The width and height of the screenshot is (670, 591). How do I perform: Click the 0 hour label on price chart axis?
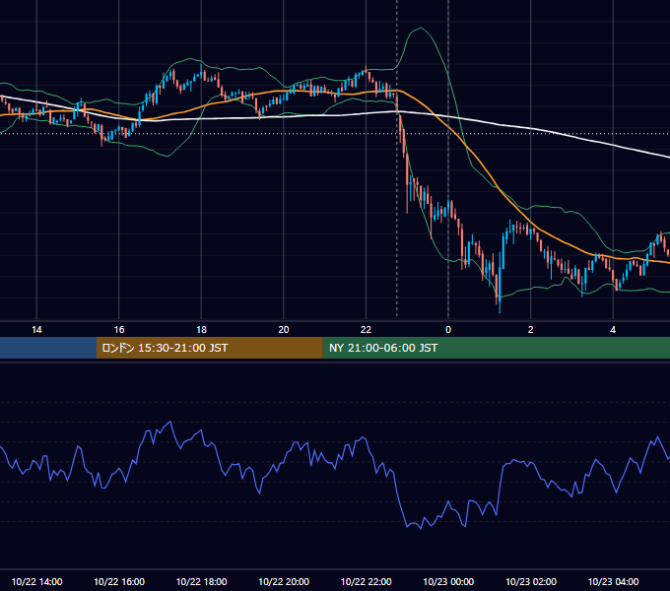tap(448, 330)
